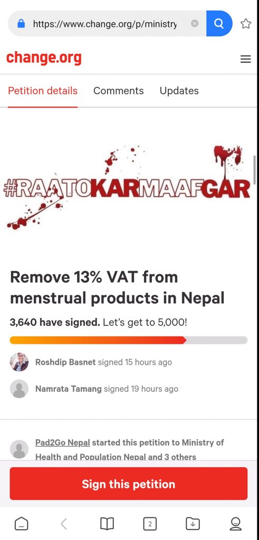This screenshot has height=540, width=259.
Task: Tap the lock icon in the address bar
Action: click(x=21, y=23)
